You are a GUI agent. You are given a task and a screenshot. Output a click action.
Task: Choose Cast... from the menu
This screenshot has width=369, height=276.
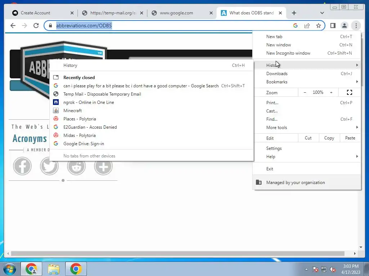point(307,111)
